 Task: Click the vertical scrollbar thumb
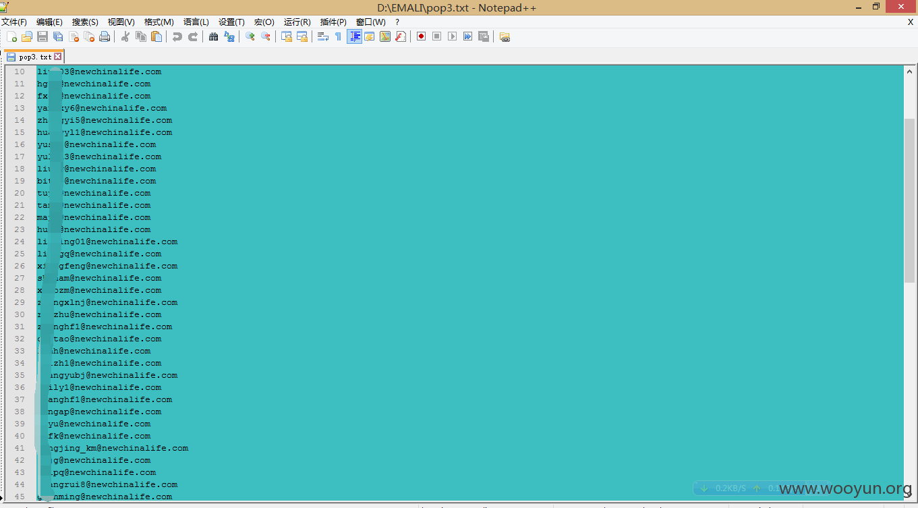pyautogui.click(x=909, y=200)
